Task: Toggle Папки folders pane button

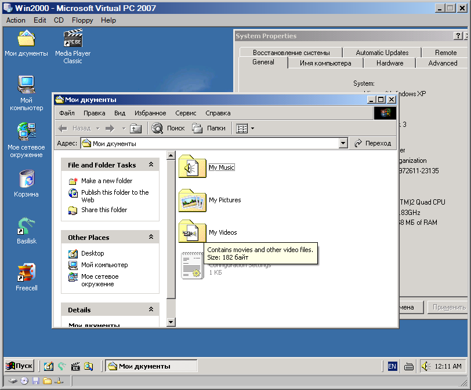Action: click(209, 129)
